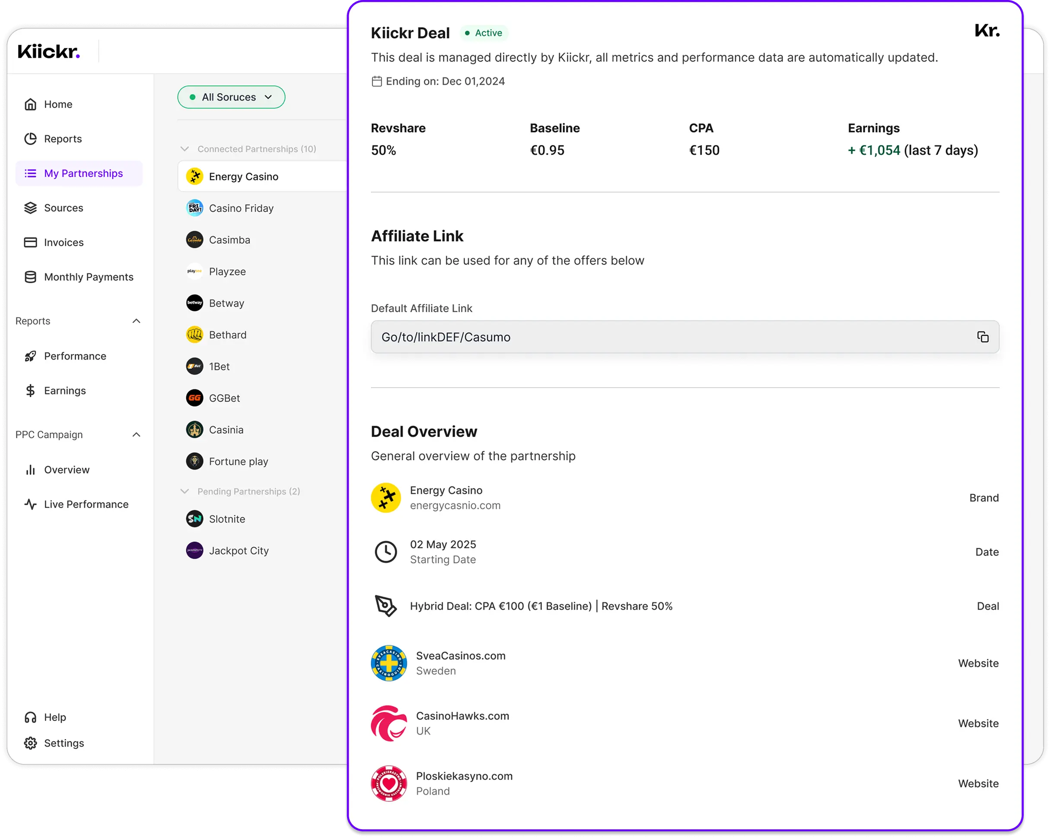Open Reports via the pie chart icon
1051x837 pixels.
click(x=30, y=138)
